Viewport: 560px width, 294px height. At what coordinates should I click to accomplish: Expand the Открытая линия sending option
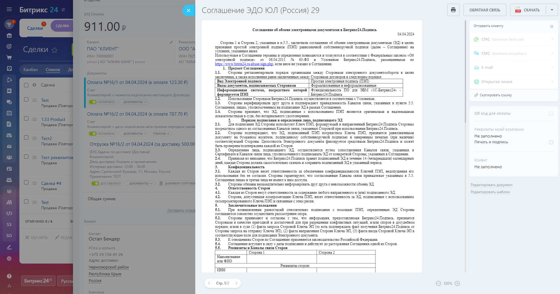[513, 82]
